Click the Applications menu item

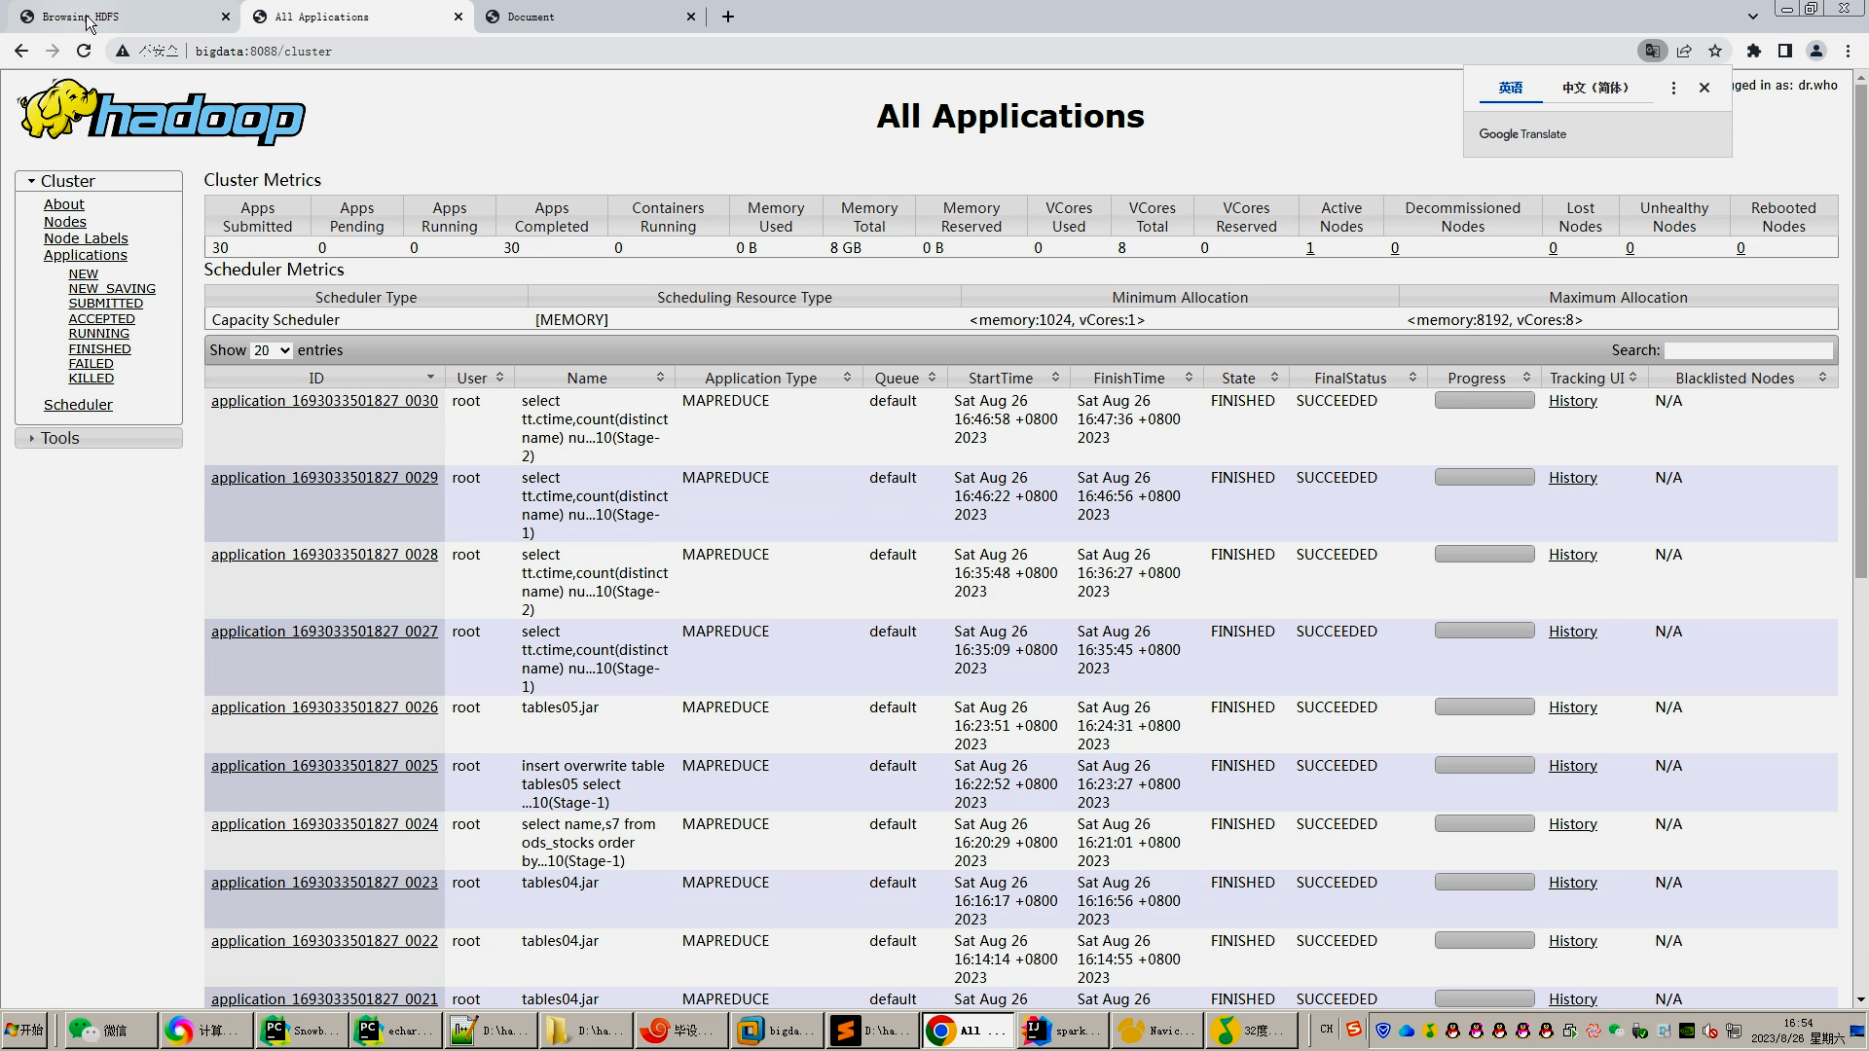tap(85, 254)
